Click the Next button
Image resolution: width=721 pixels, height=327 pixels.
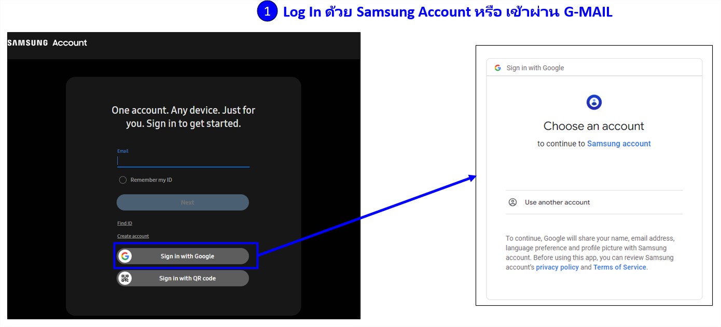coord(183,202)
